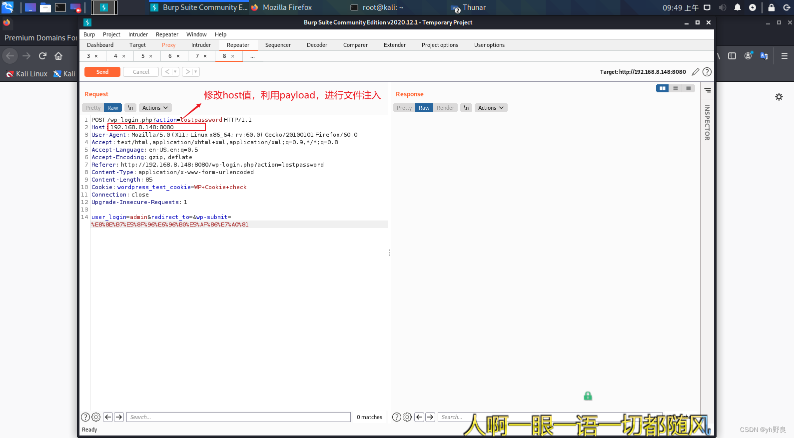Switch to top/bottom layout view
This screenshot has width=794, height=438.
(x=675, y=88)
